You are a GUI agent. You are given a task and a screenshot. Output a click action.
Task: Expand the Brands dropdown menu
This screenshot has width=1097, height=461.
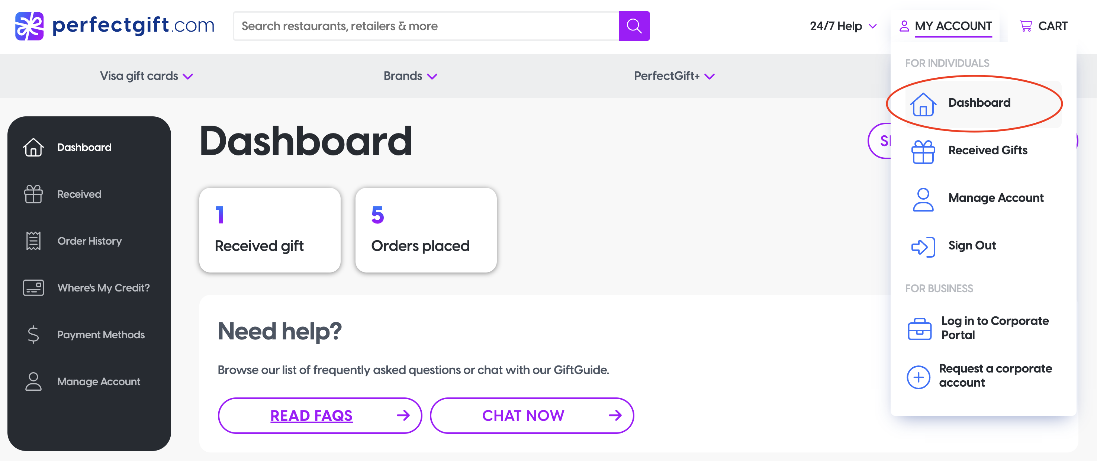point(410,76)
